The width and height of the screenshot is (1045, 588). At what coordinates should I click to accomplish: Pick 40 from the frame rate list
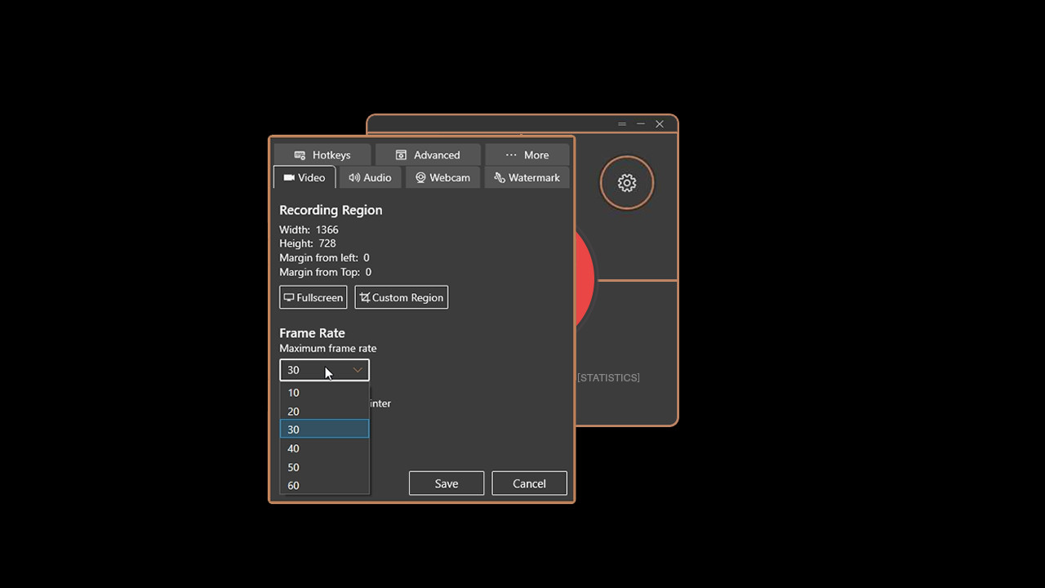(325, 448)
